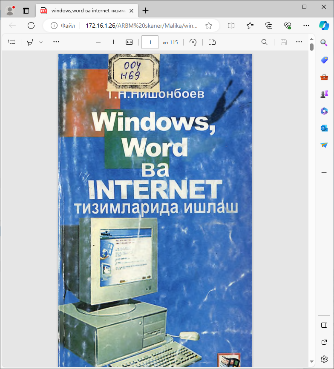
Task: Zoom in the PDF
Action: click(113, 42)
